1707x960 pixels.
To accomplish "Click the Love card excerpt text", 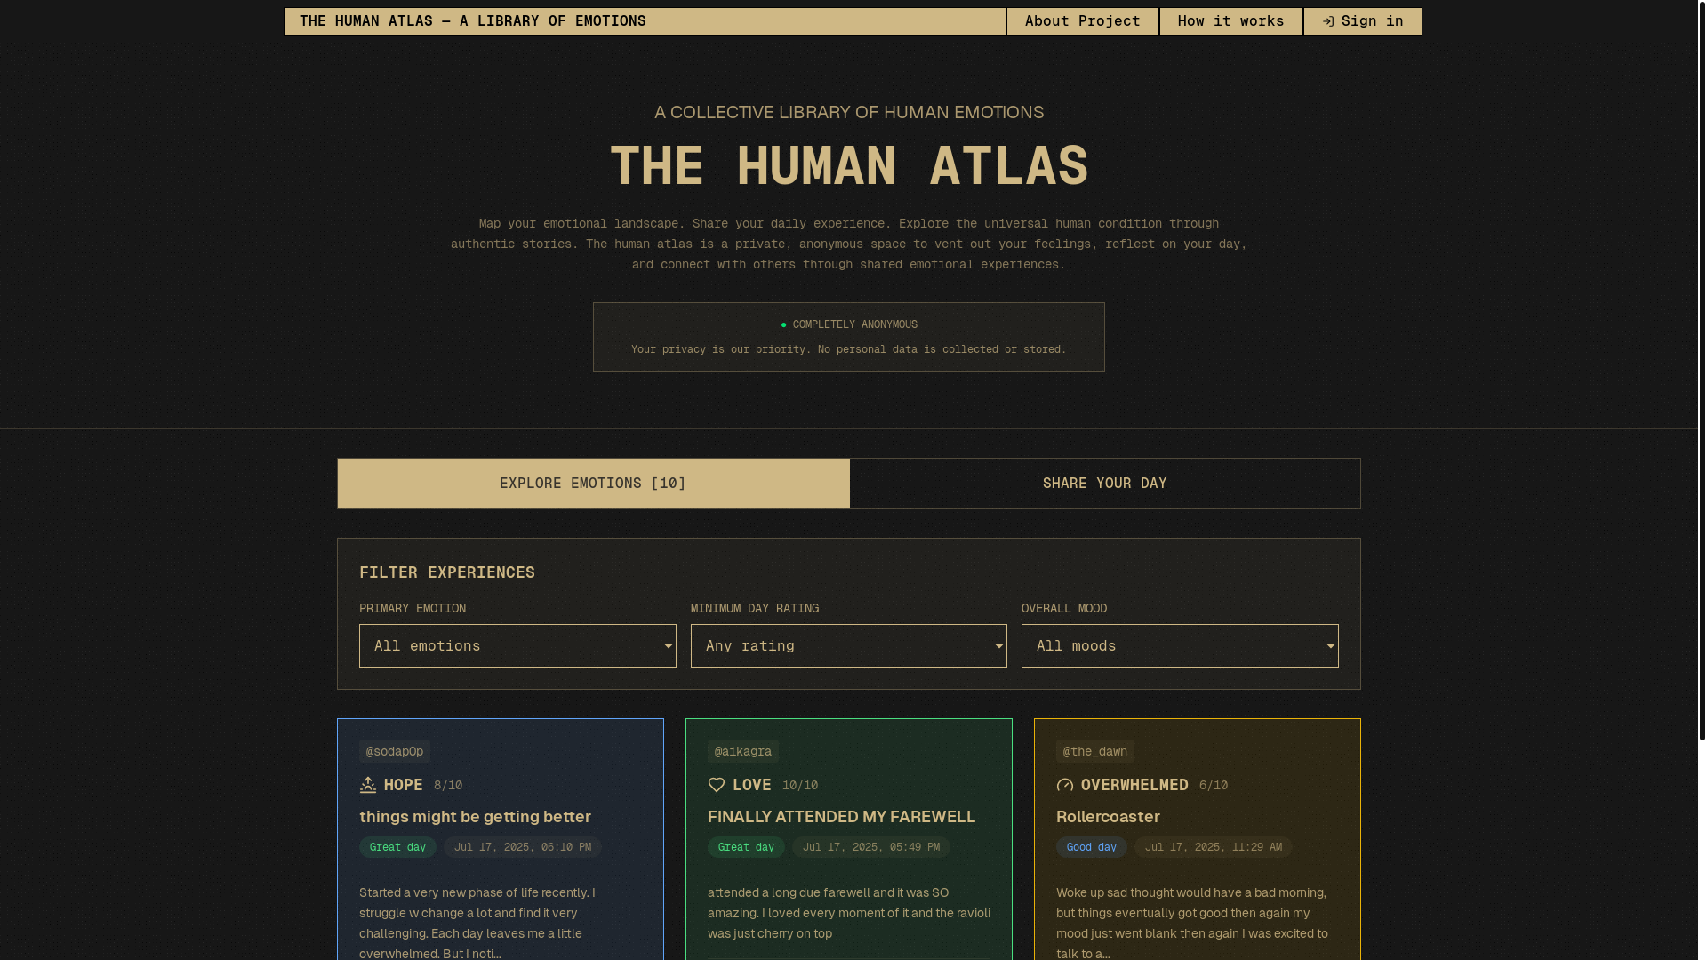I will click(849, 913).
